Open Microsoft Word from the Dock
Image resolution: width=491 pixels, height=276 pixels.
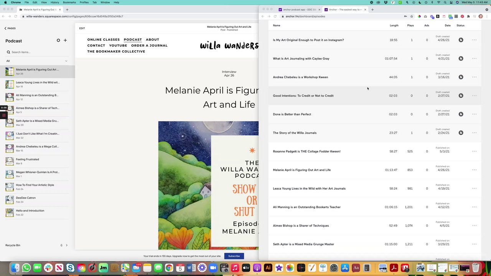191,268
